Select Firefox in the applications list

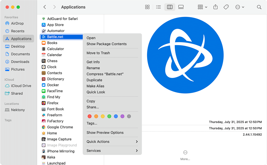pyautogui.click(x=50, y=103)
